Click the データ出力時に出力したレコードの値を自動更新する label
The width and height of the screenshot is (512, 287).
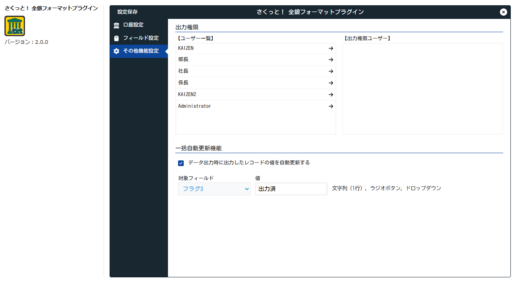coord(249,163)
